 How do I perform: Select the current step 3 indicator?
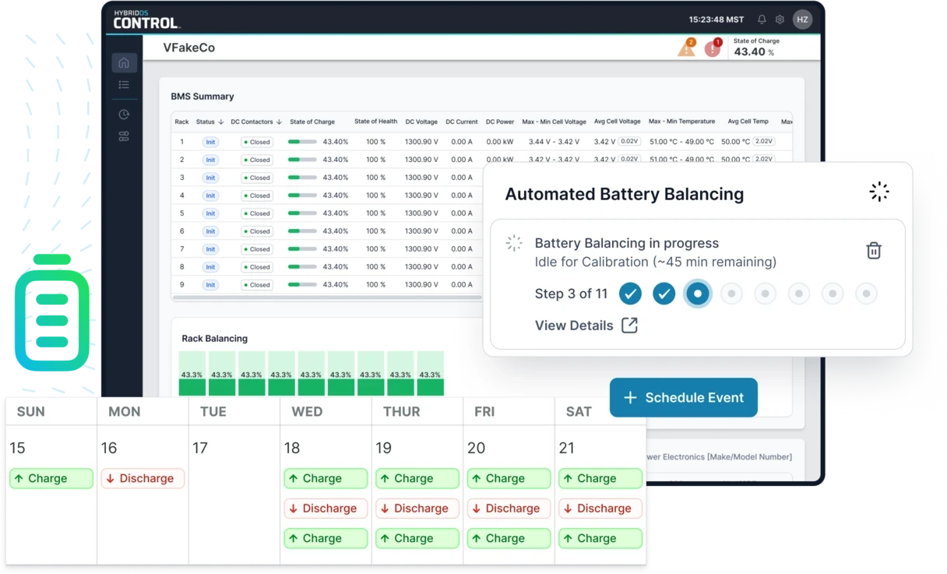698,294
